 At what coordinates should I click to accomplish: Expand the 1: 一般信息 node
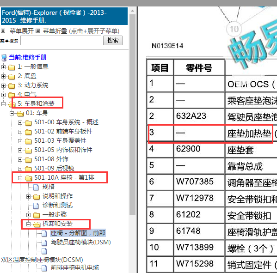[3, 67]
